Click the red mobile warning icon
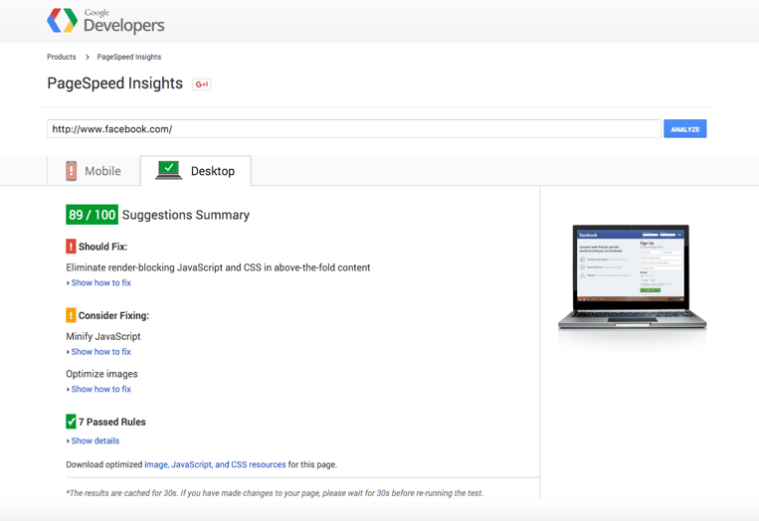The height and width of the screenshot is (521, 759). coord(72,171)
